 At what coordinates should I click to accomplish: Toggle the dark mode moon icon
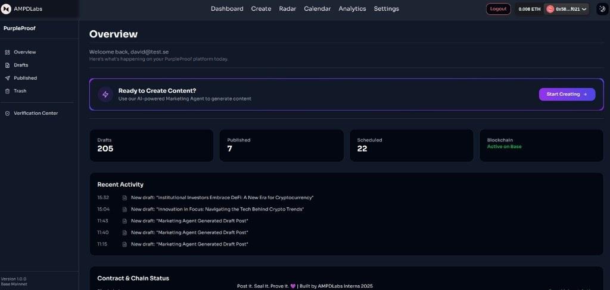603,9
